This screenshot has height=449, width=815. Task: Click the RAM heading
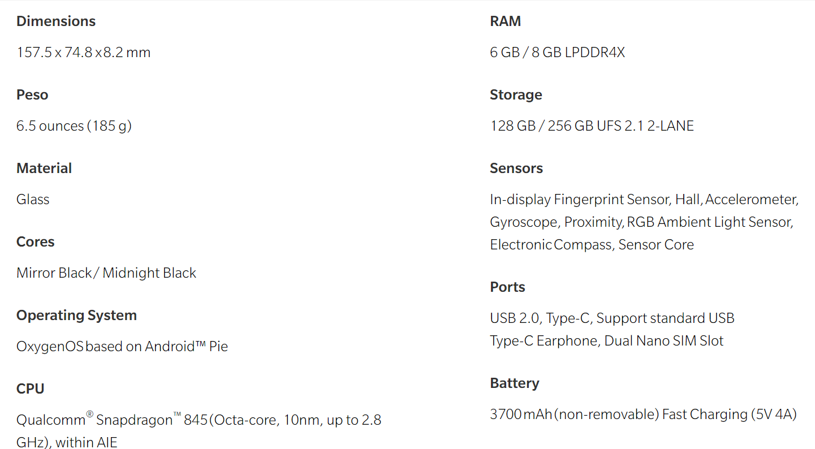505,21
